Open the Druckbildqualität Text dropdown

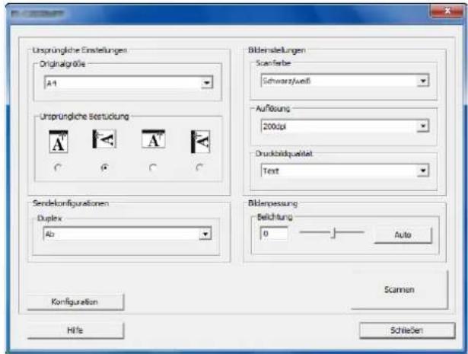[x=345, y=171]
